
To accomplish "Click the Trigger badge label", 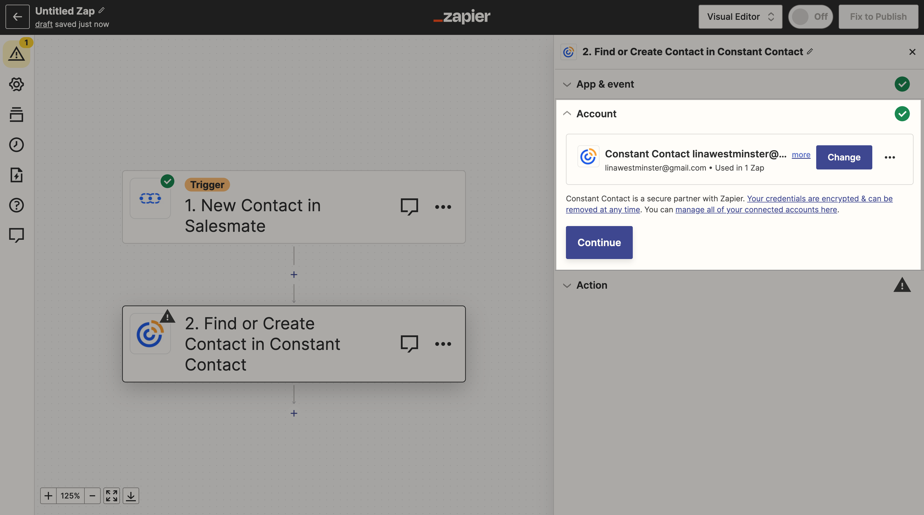I will (207, 185).
